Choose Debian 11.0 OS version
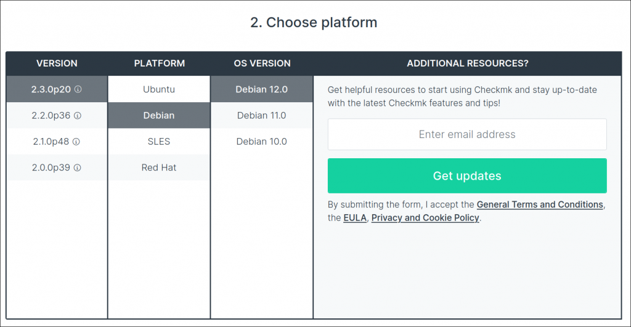 262,116
